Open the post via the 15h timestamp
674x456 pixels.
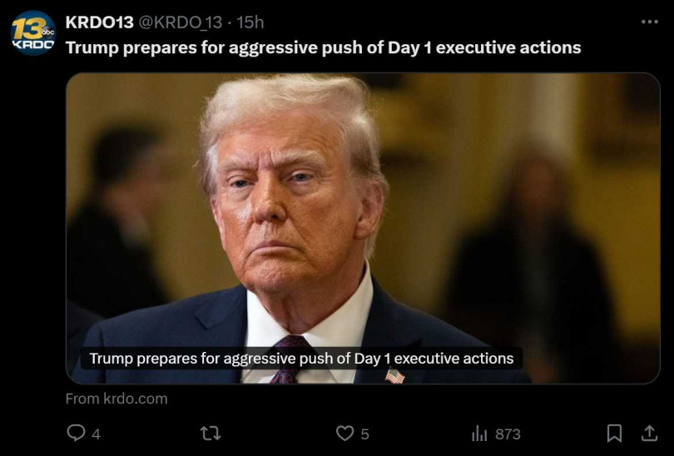pyautogui.click(x=250, y=22)
